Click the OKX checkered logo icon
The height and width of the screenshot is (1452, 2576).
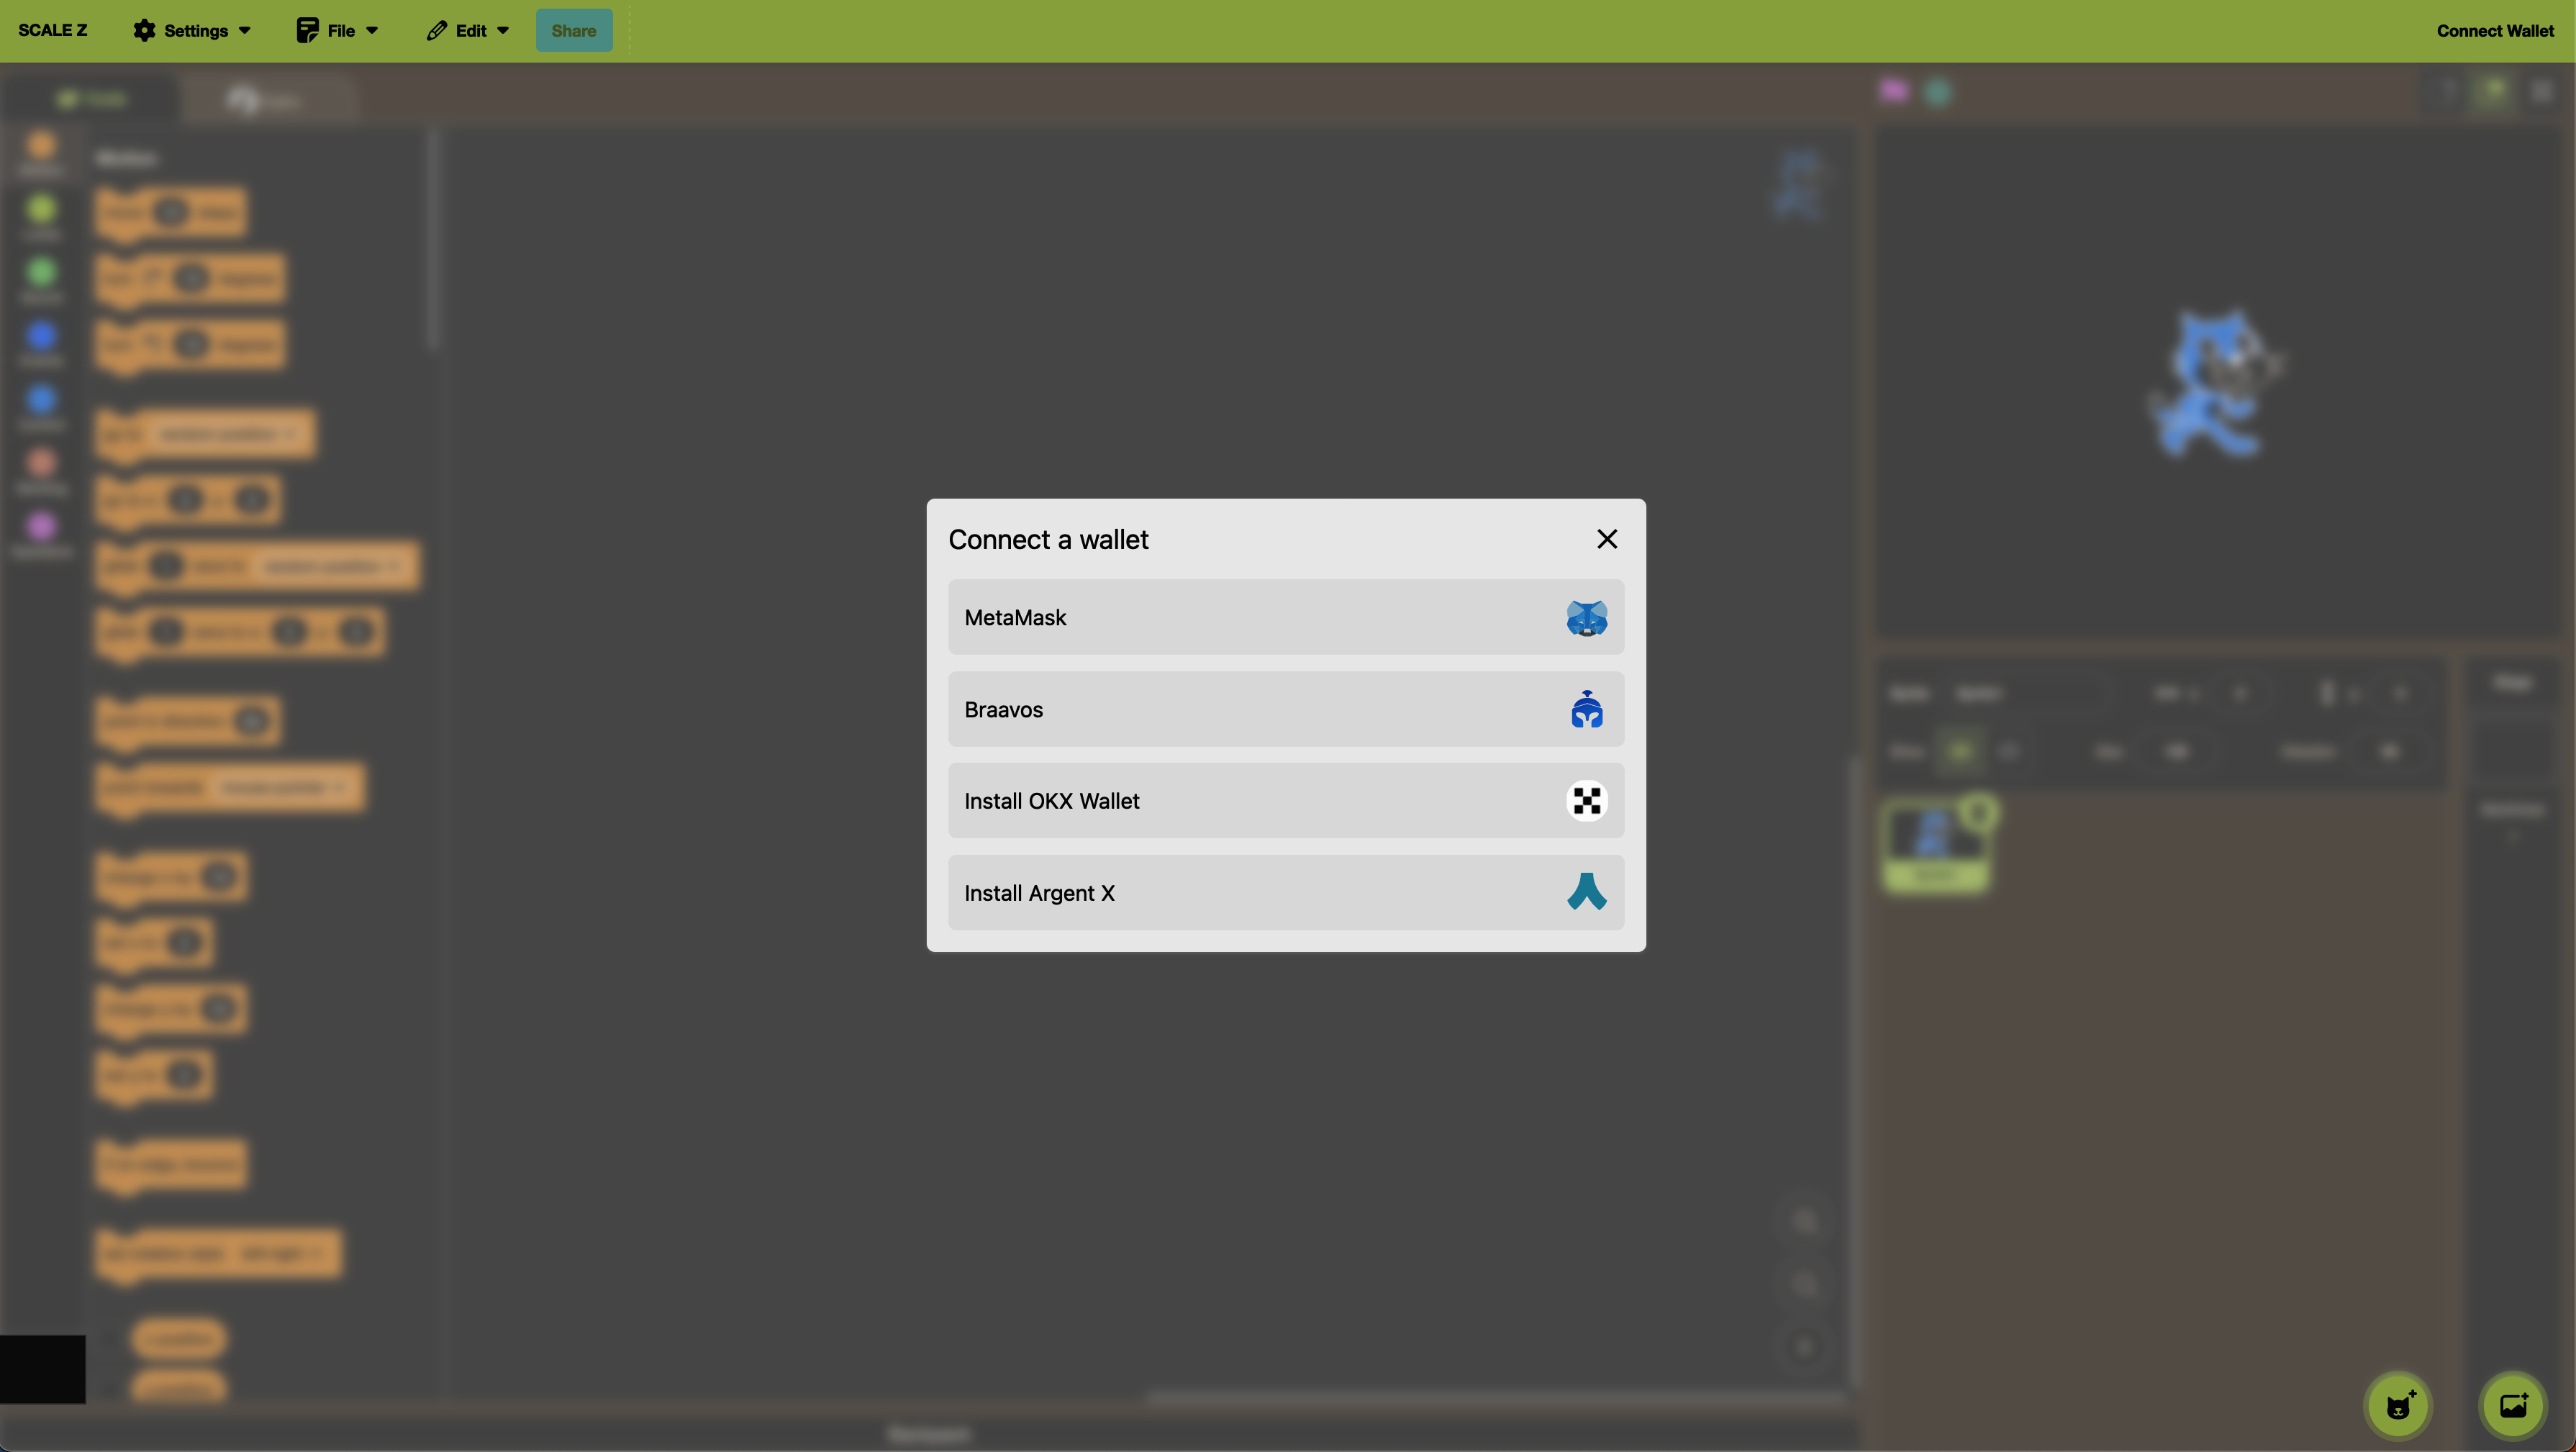(1586, 801)
